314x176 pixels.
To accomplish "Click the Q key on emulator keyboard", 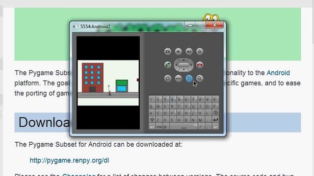I will pyautogui.click(x=152, y=107).
